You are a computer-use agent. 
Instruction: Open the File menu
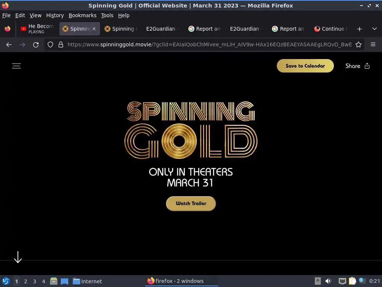coord(6,15)
